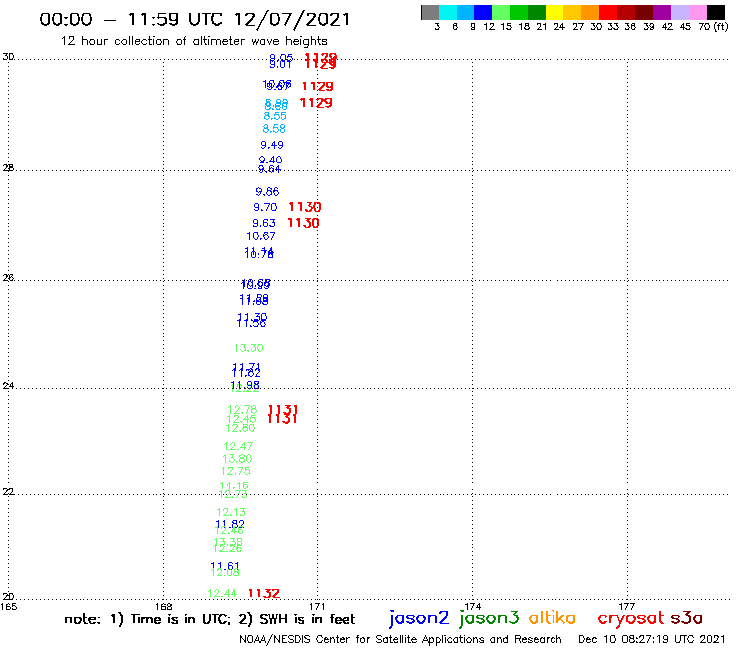Click the red time label 1130 beside 9.70
738x648 pixels.
click(304, 207)
